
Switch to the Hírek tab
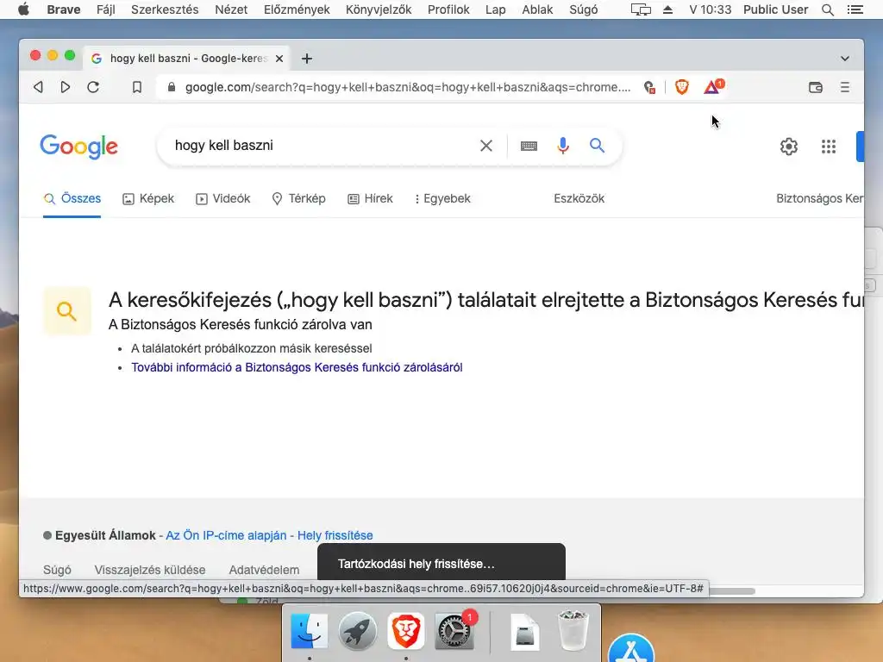370,199
